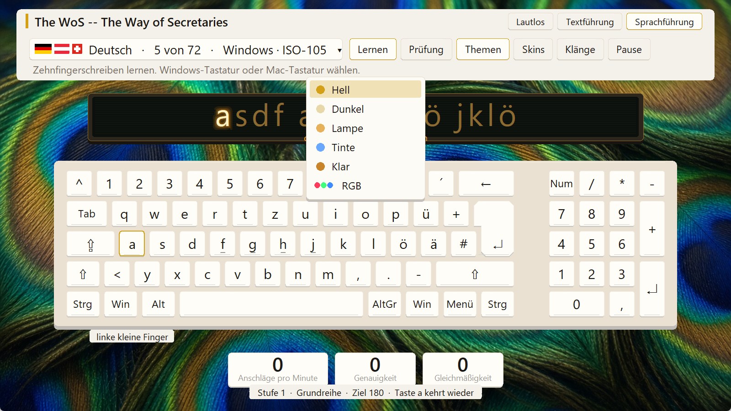Viewport: 731px width, 411px height.
Task: Click the German flag icon
Action: (43, 49)
